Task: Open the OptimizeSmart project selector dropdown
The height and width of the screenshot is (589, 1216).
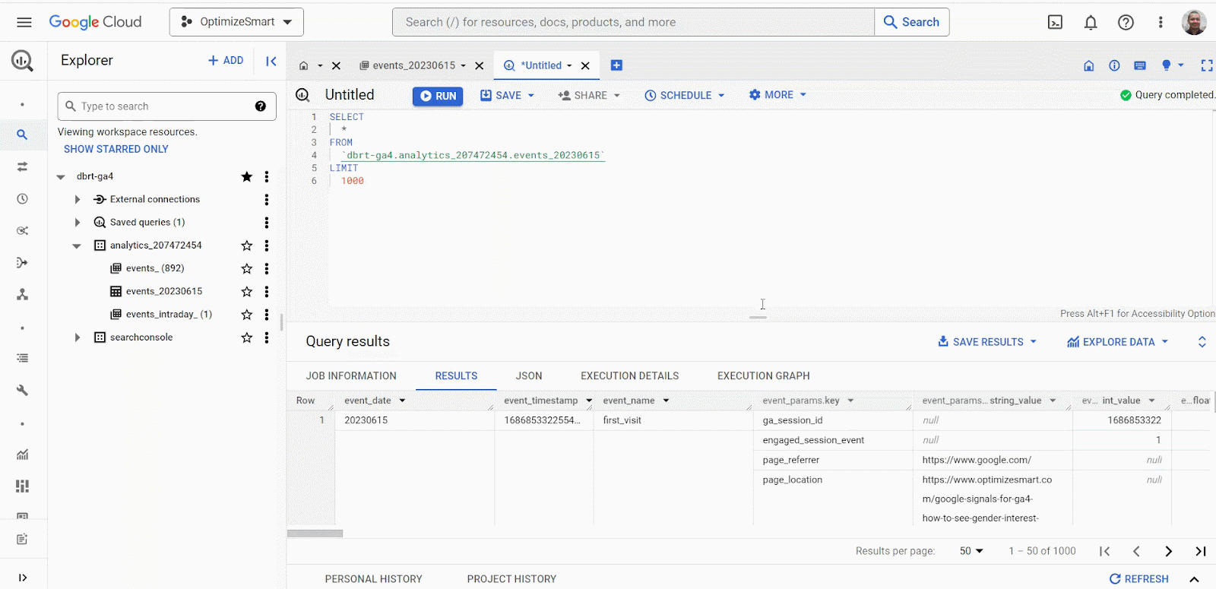Action: pos(236,22)
